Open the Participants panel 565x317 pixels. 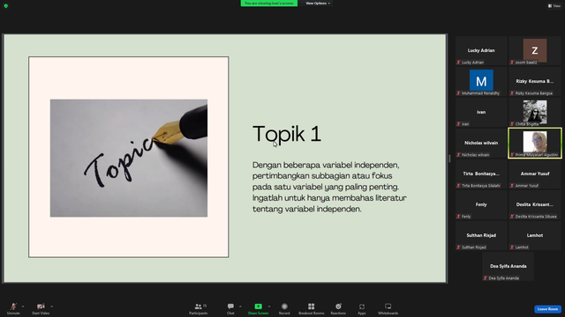pos(199,308)
